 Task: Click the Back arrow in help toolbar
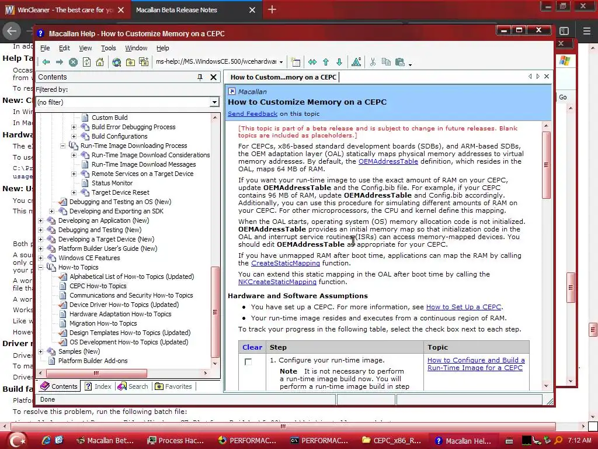point(46,62)
